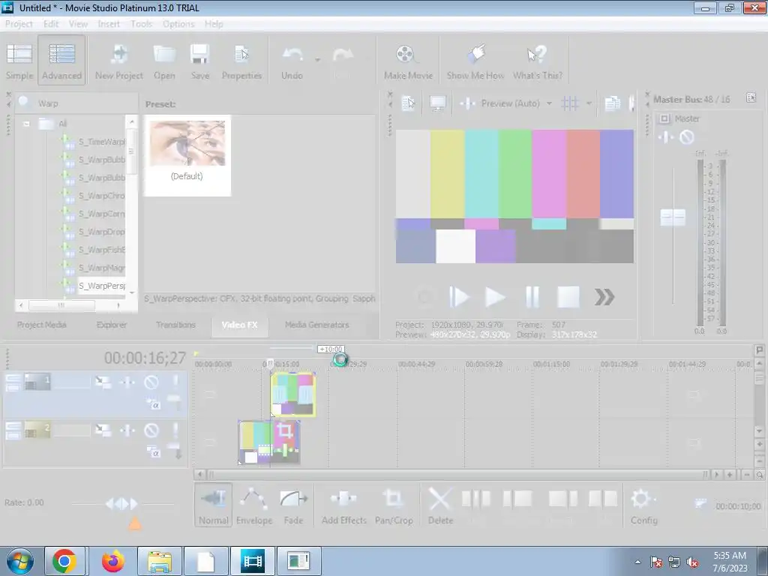
Task: Open the Master bus FX icon
Action: tap(665, 137)
